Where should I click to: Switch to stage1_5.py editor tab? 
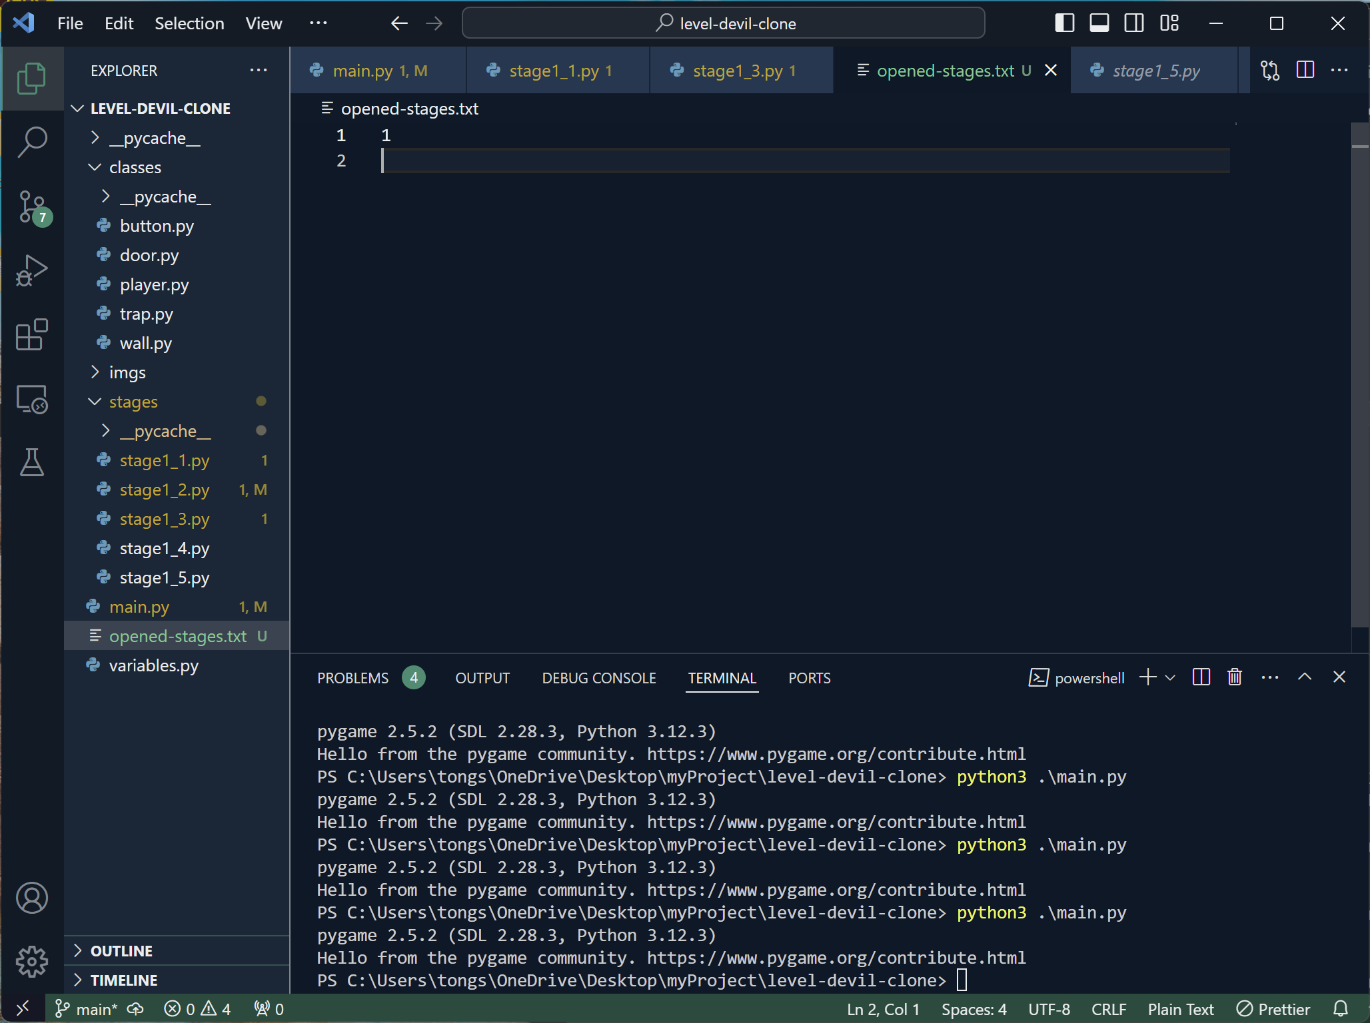pyautogui.click(x=1154, y=70)
